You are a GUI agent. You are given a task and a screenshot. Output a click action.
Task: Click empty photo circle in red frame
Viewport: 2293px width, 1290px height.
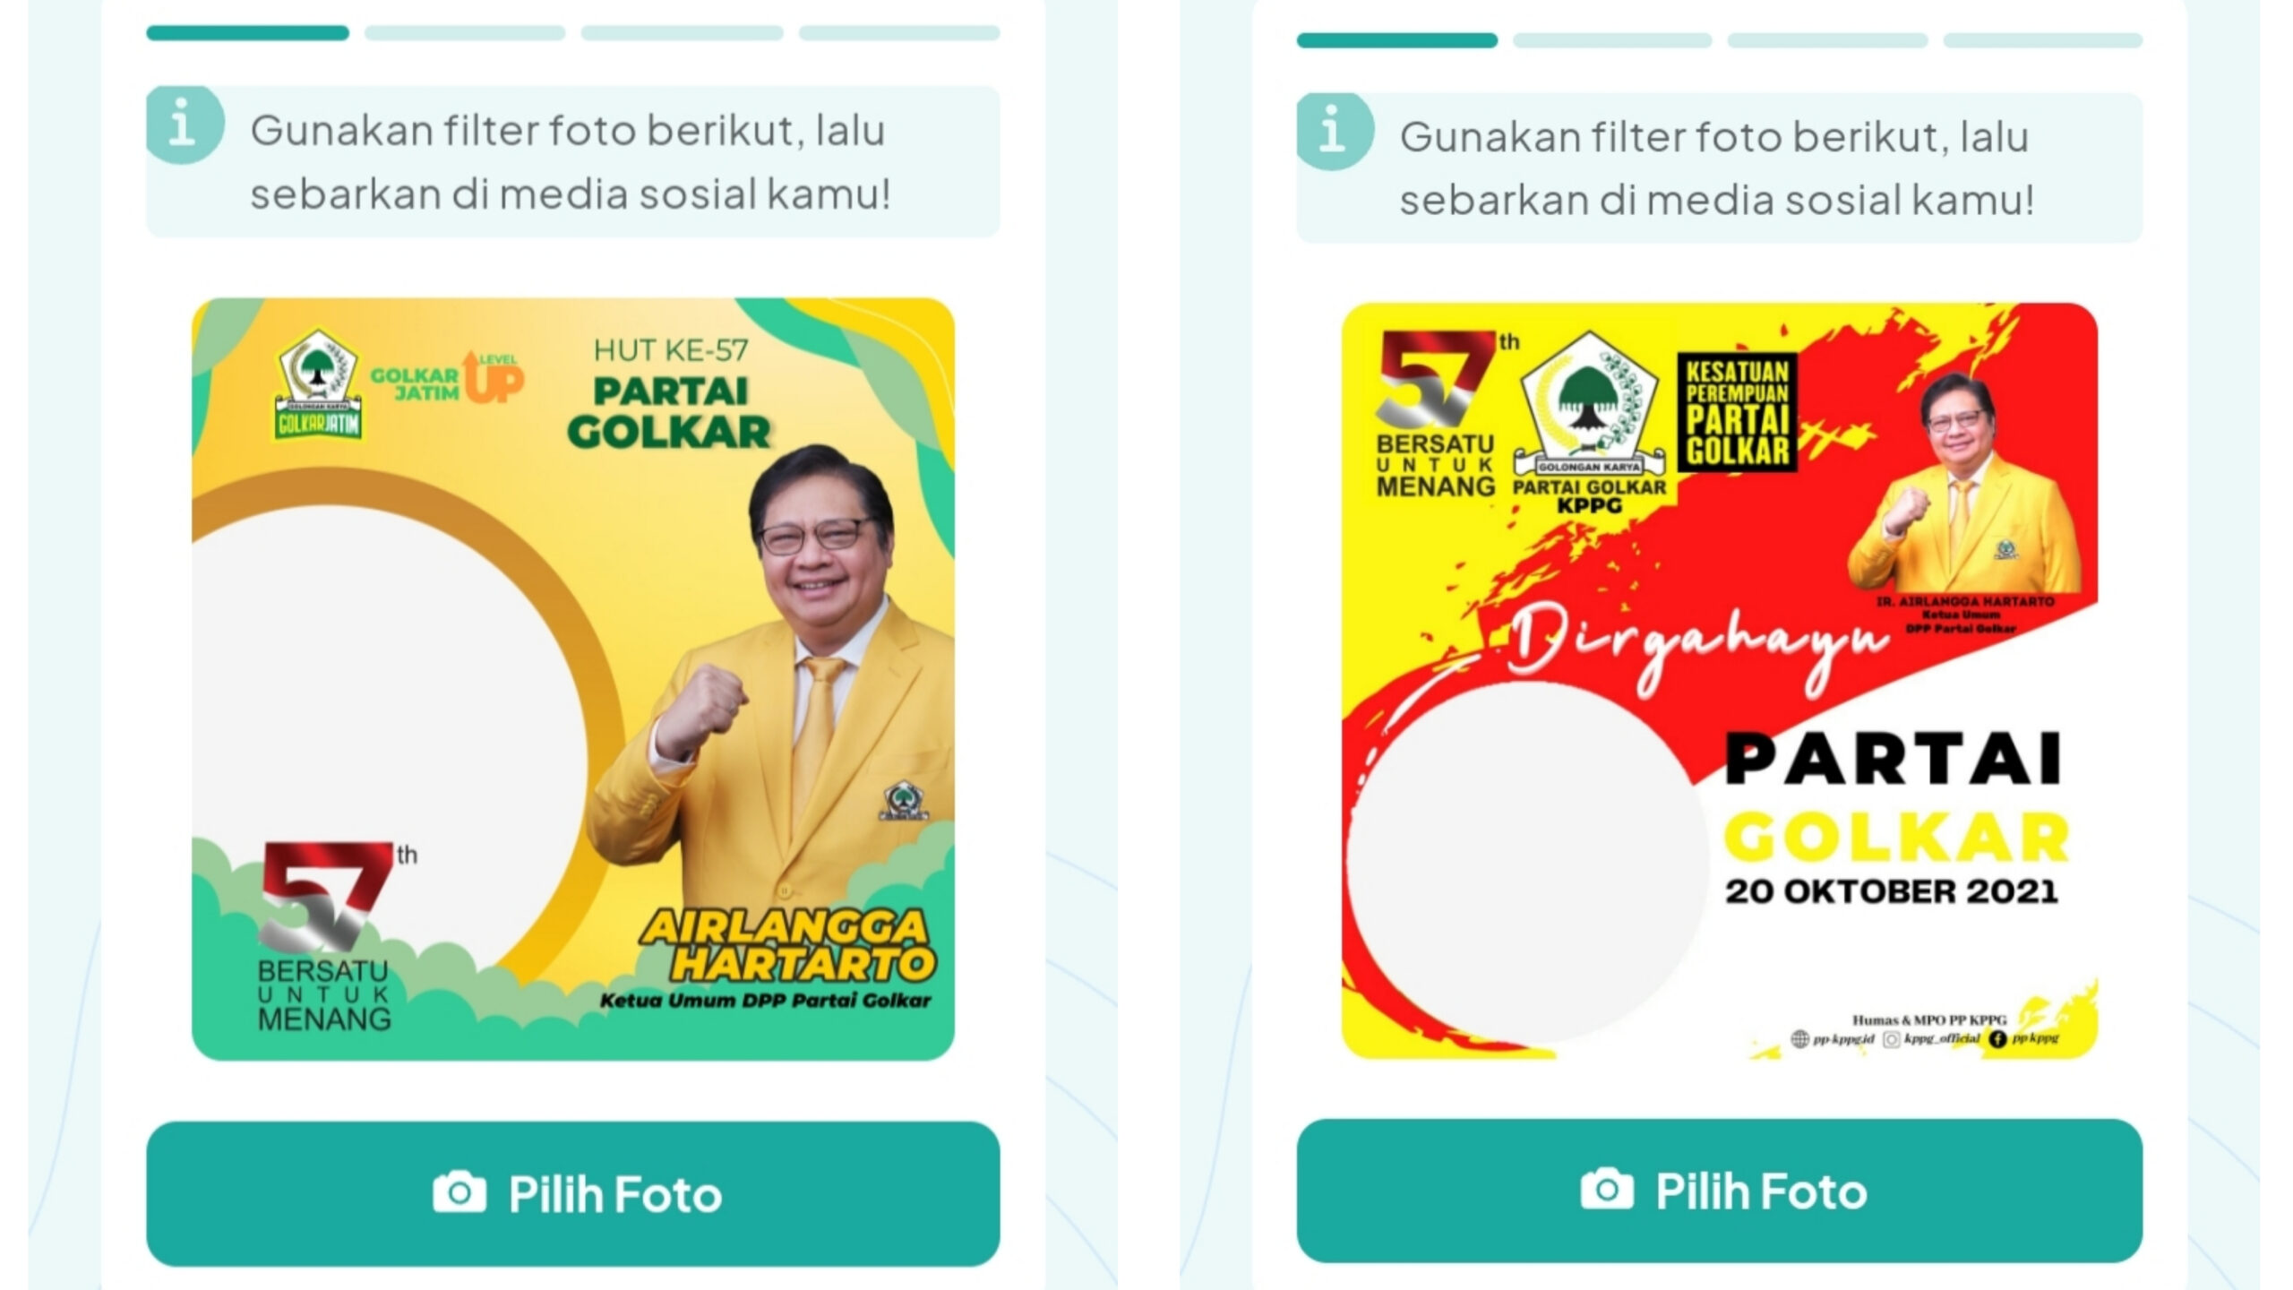click(1527, 864)
